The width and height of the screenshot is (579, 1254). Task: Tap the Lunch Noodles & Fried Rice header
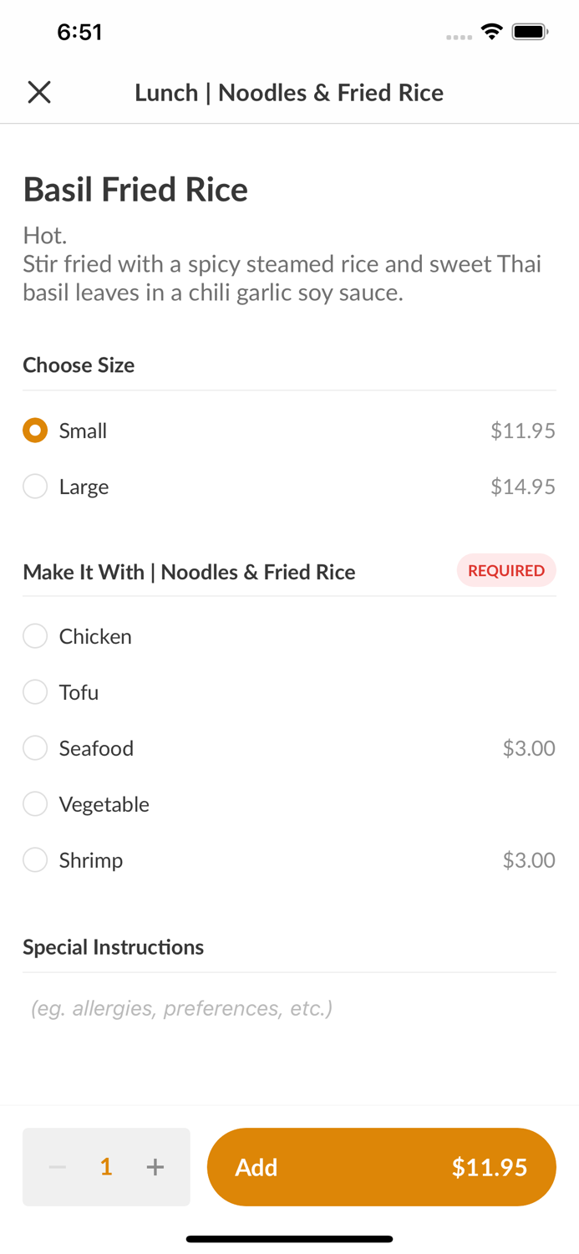pyautogui.click(x=289, y=92)
